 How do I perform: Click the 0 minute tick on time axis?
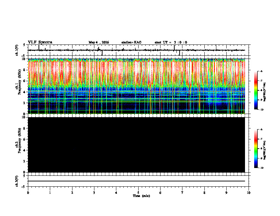(x=28, y=193)
